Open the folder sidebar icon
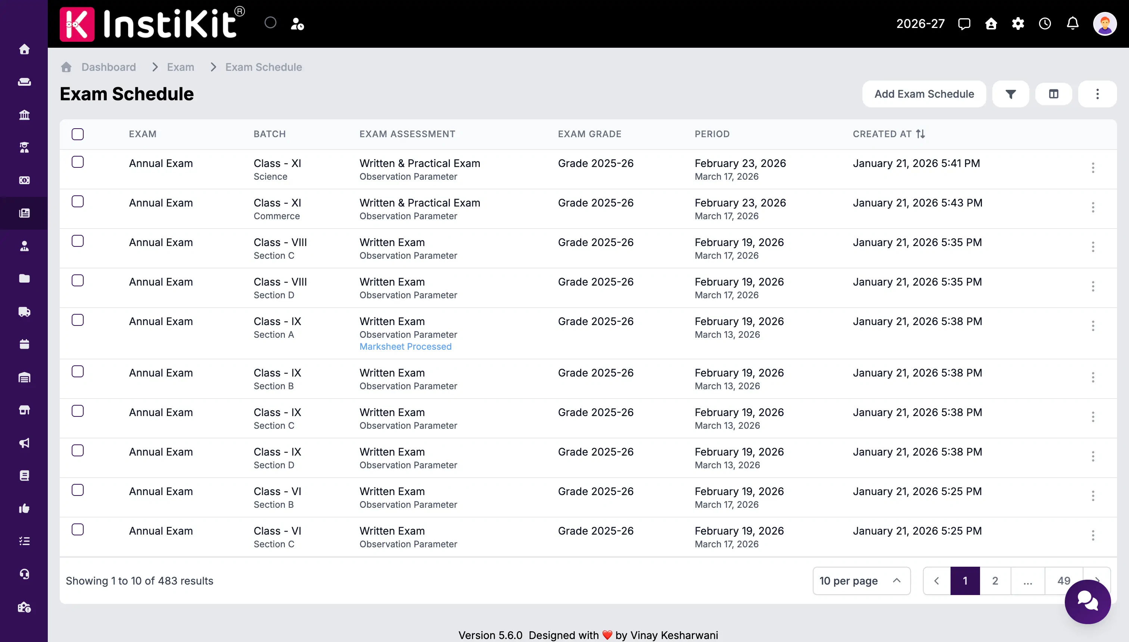The image size is (1129, 642). [x=24, y=278]
